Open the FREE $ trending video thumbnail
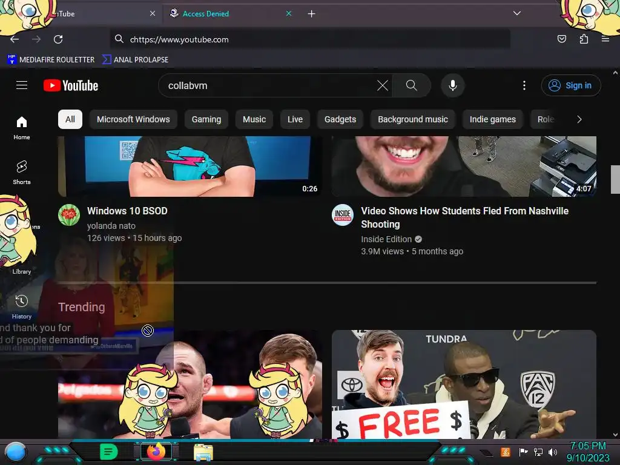Image resolution: width=620 pixels, height=465 pixels. [464, 384]
